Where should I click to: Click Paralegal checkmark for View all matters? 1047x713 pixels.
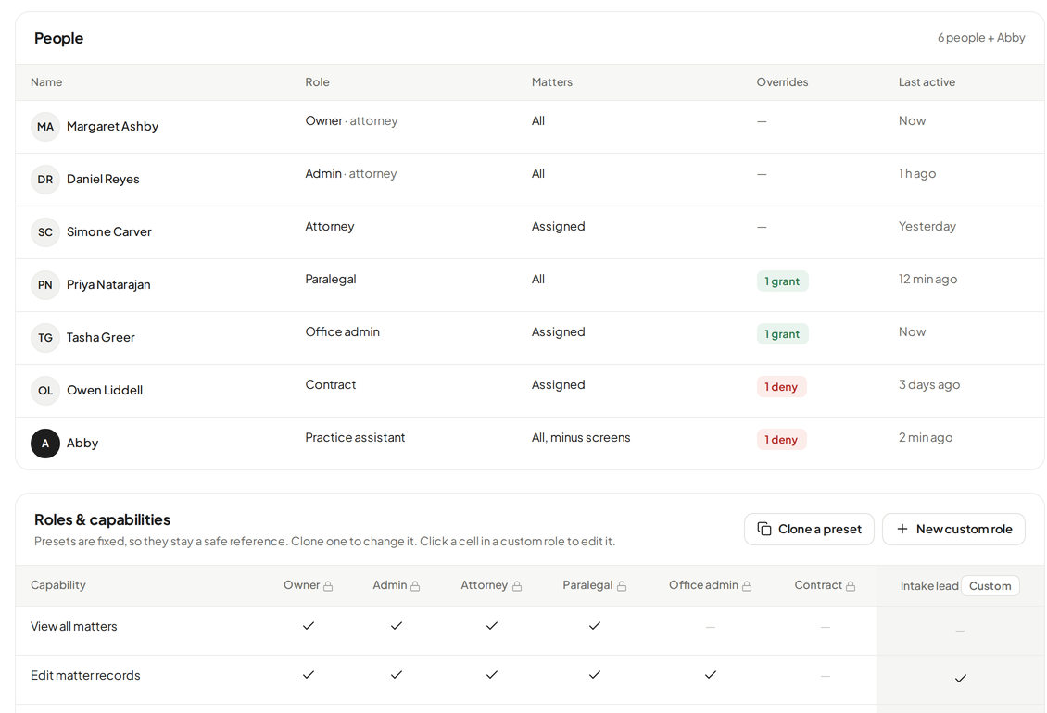coord(595,626)
